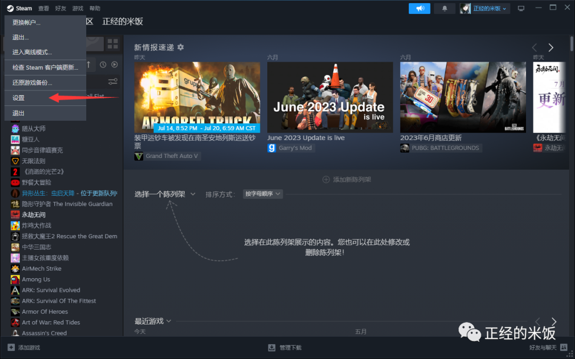Select Art of War: Red Tides
The image size is (575, 359).
(51, 322)
